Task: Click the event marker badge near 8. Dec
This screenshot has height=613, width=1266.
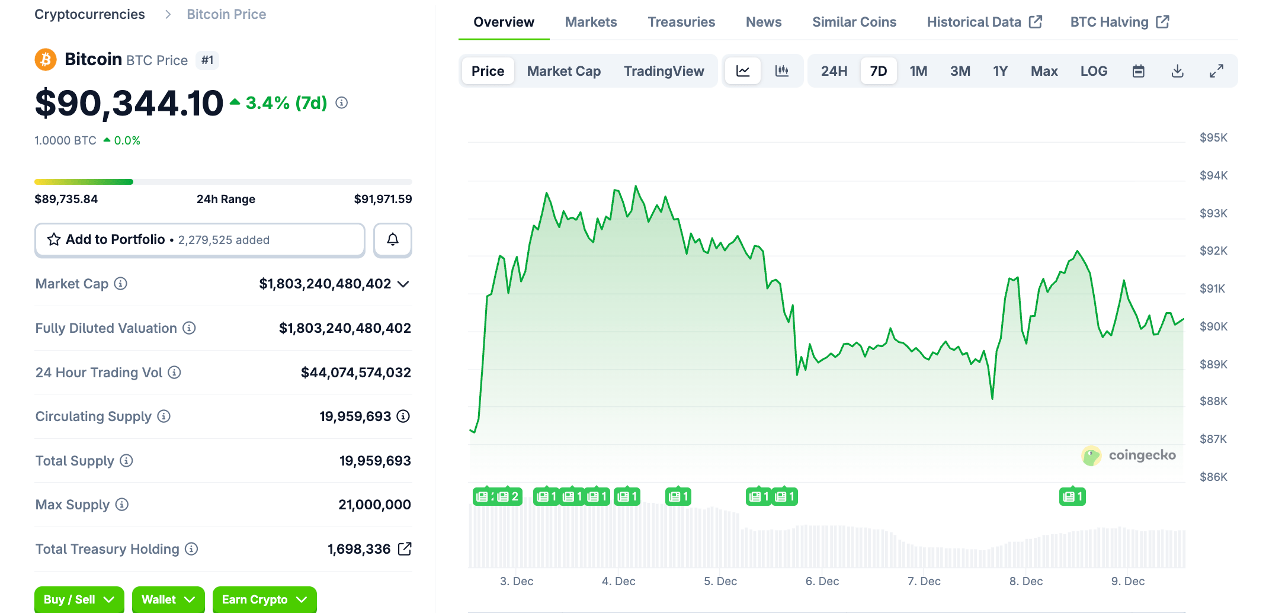Action: coord(1072,496)
